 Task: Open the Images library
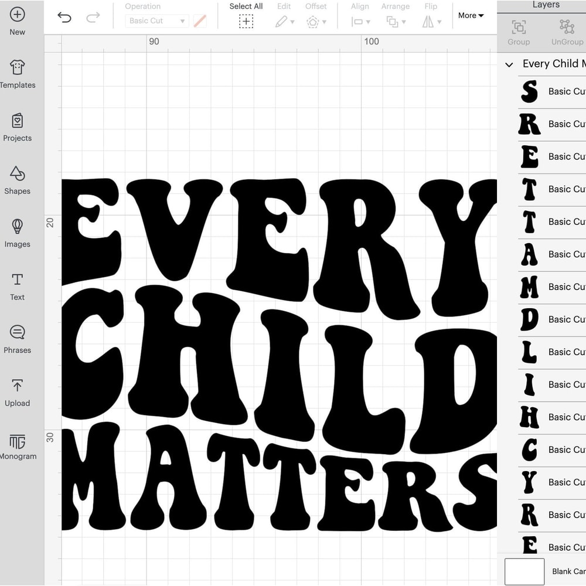pos(16,234)
